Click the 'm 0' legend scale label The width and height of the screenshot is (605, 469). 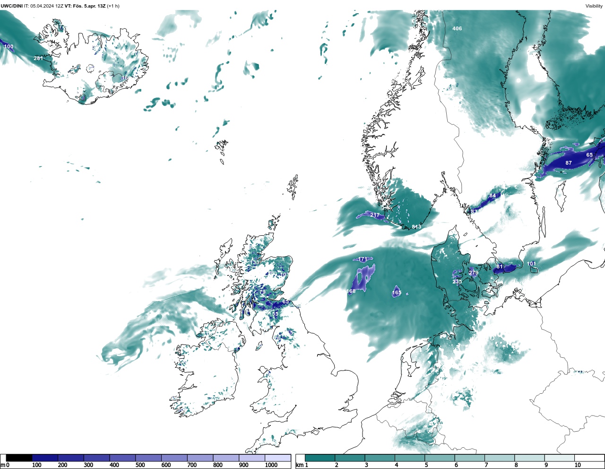point(5,465)
